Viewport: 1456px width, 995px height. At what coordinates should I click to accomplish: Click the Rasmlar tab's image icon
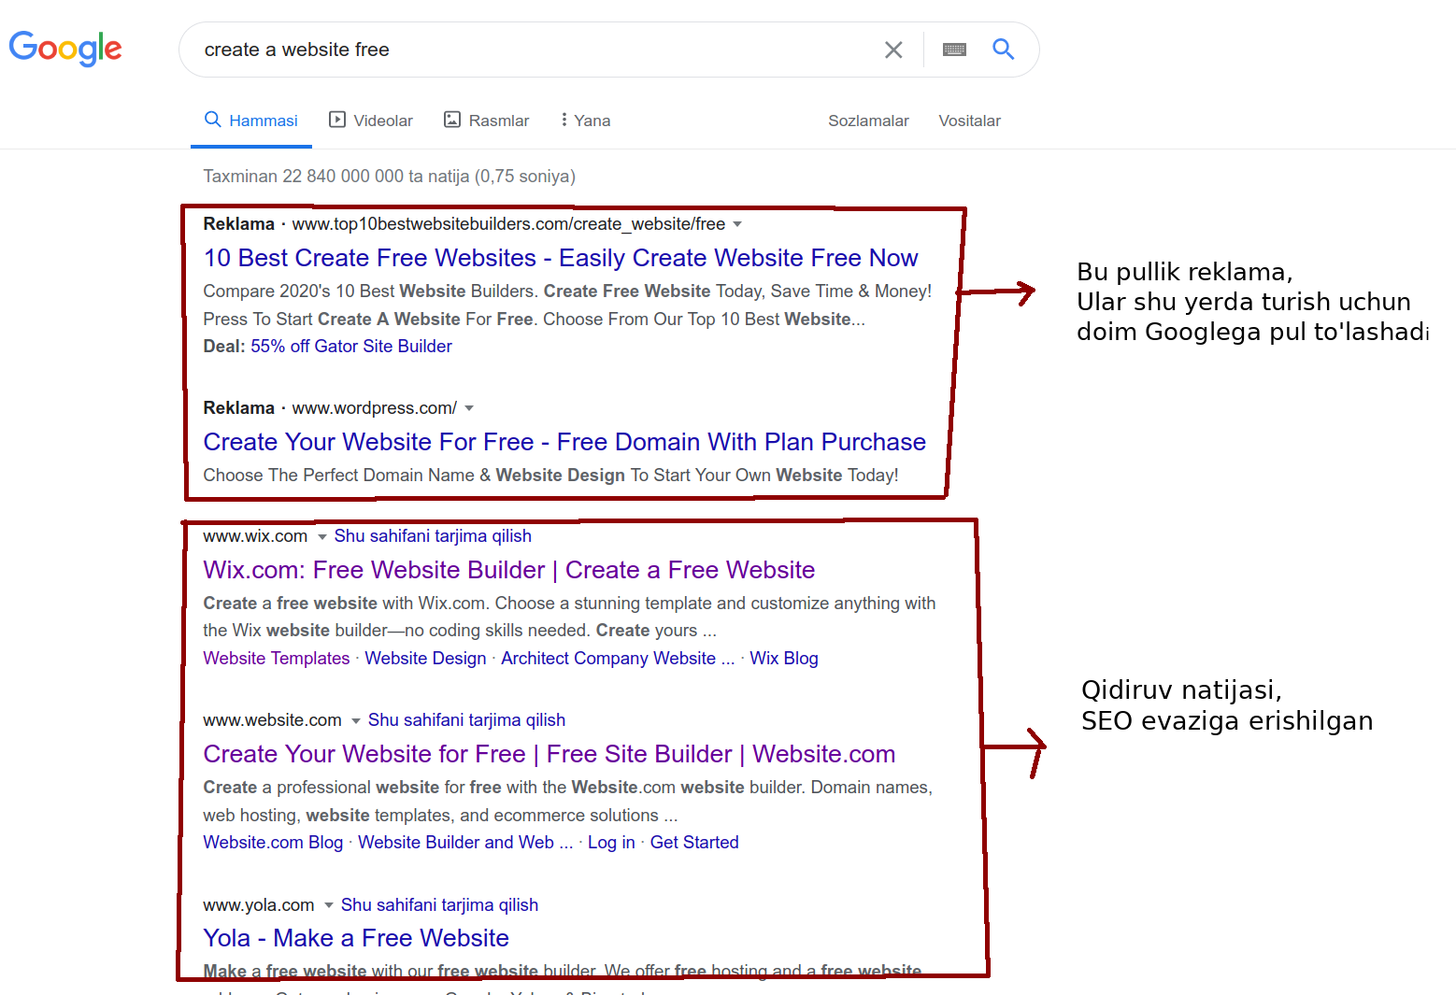click(452, 120)
